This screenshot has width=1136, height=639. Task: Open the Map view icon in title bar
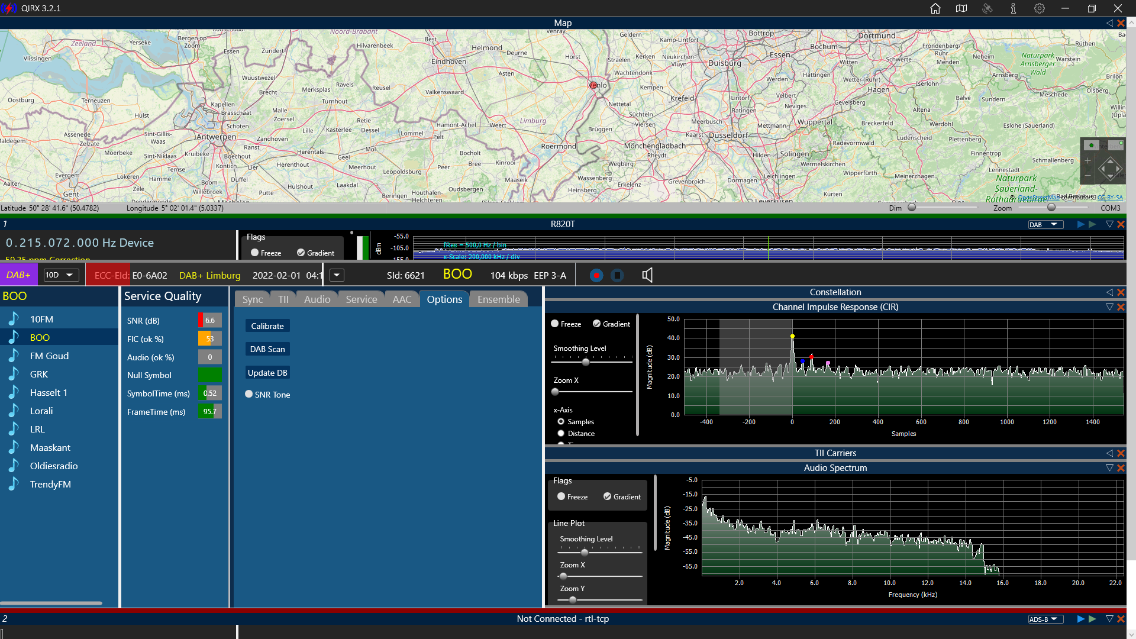click(961, 8)
